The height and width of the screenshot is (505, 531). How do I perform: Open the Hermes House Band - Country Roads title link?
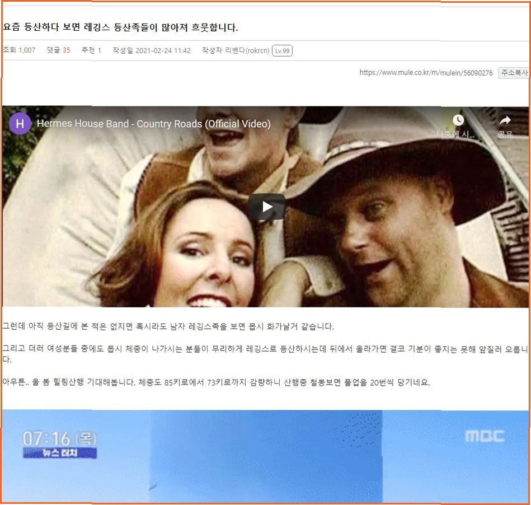click(x=154, y=124)
